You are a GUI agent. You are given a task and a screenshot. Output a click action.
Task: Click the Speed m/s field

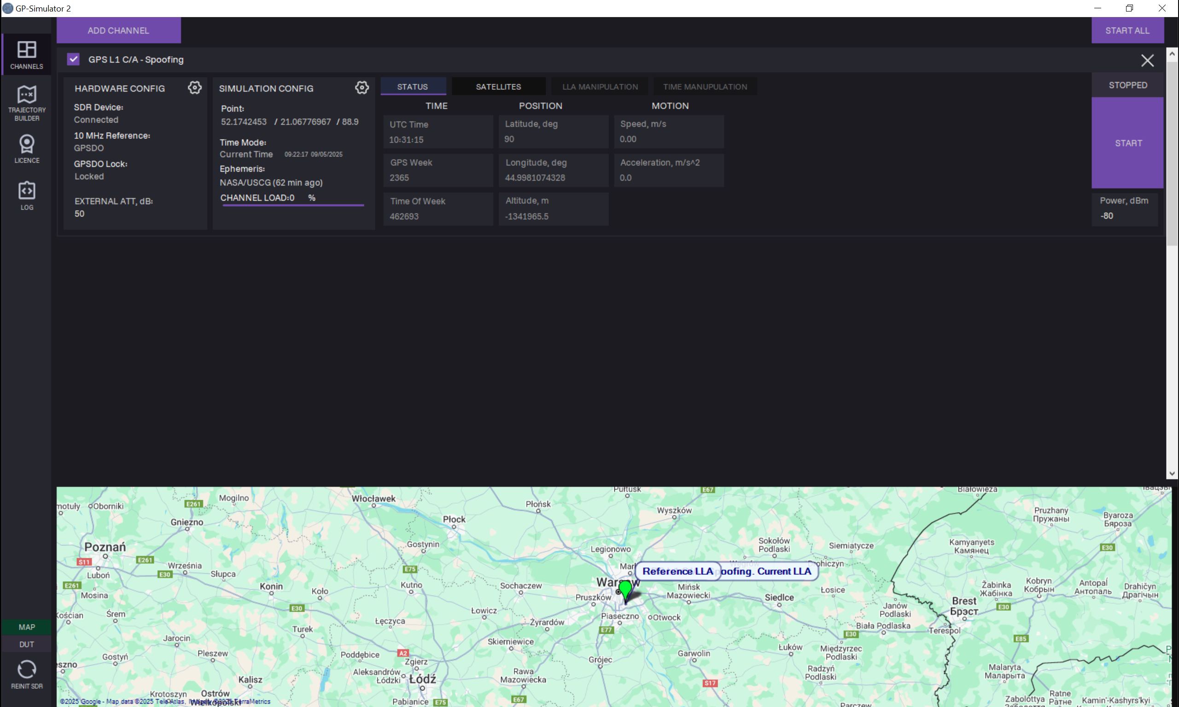[x=669, y=131]
